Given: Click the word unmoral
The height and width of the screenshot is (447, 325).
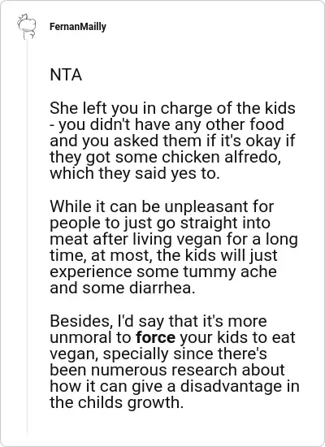Looking at the screenshot, I should pyautogui.click(x=81, y=337).
